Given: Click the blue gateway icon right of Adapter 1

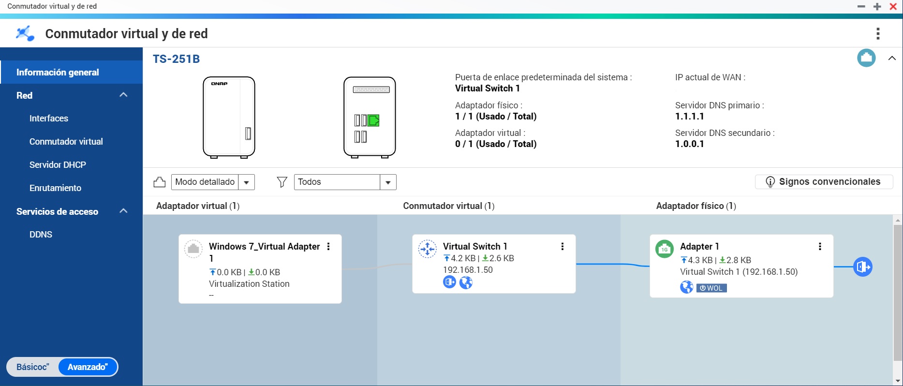Looking at the screenshot, I should click(862, 267).
